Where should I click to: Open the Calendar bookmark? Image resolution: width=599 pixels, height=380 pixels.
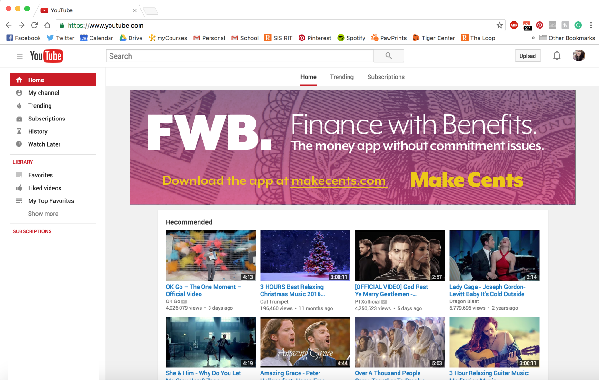tap(97, 38)
